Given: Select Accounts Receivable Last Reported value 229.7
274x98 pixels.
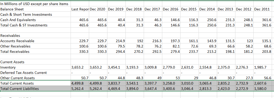Looking at the screenshot, I should point(80,41).
